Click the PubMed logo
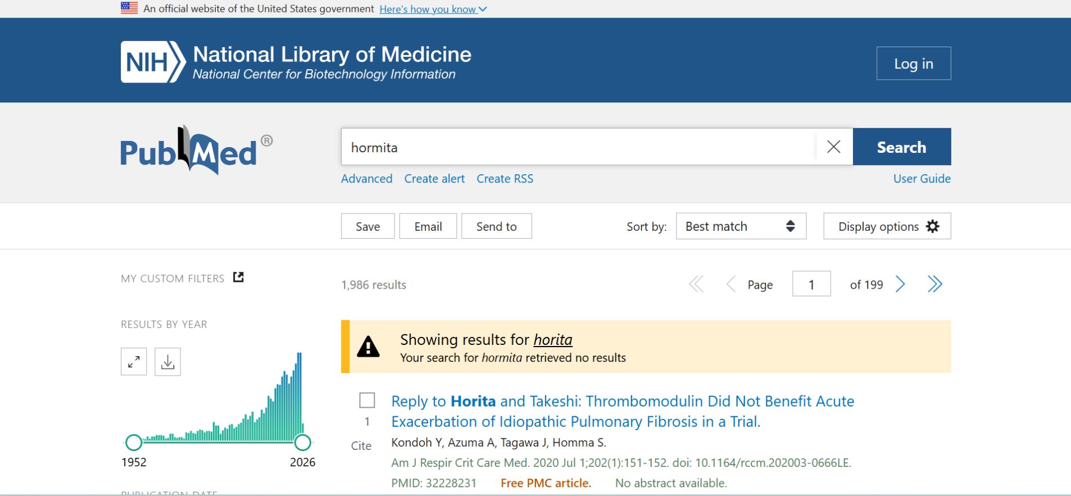This screenshot has height=496, width=1071. coord(197,150)
